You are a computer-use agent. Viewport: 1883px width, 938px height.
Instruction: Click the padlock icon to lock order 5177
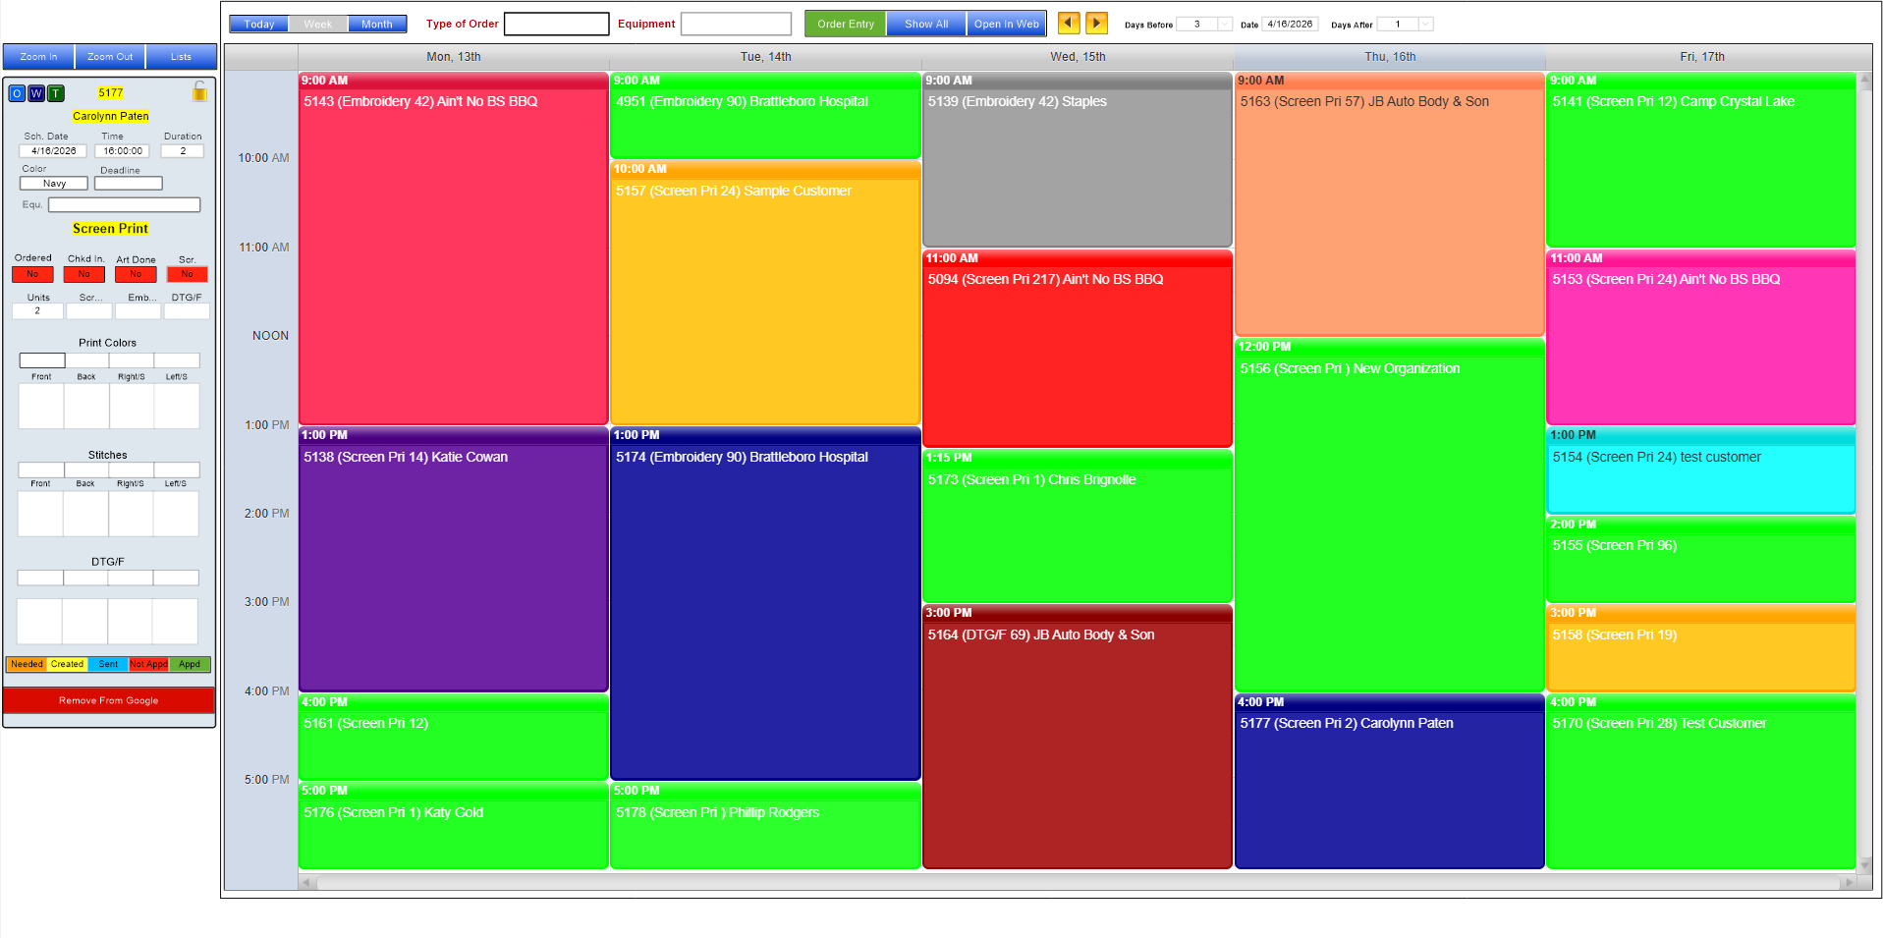[198, 92]
